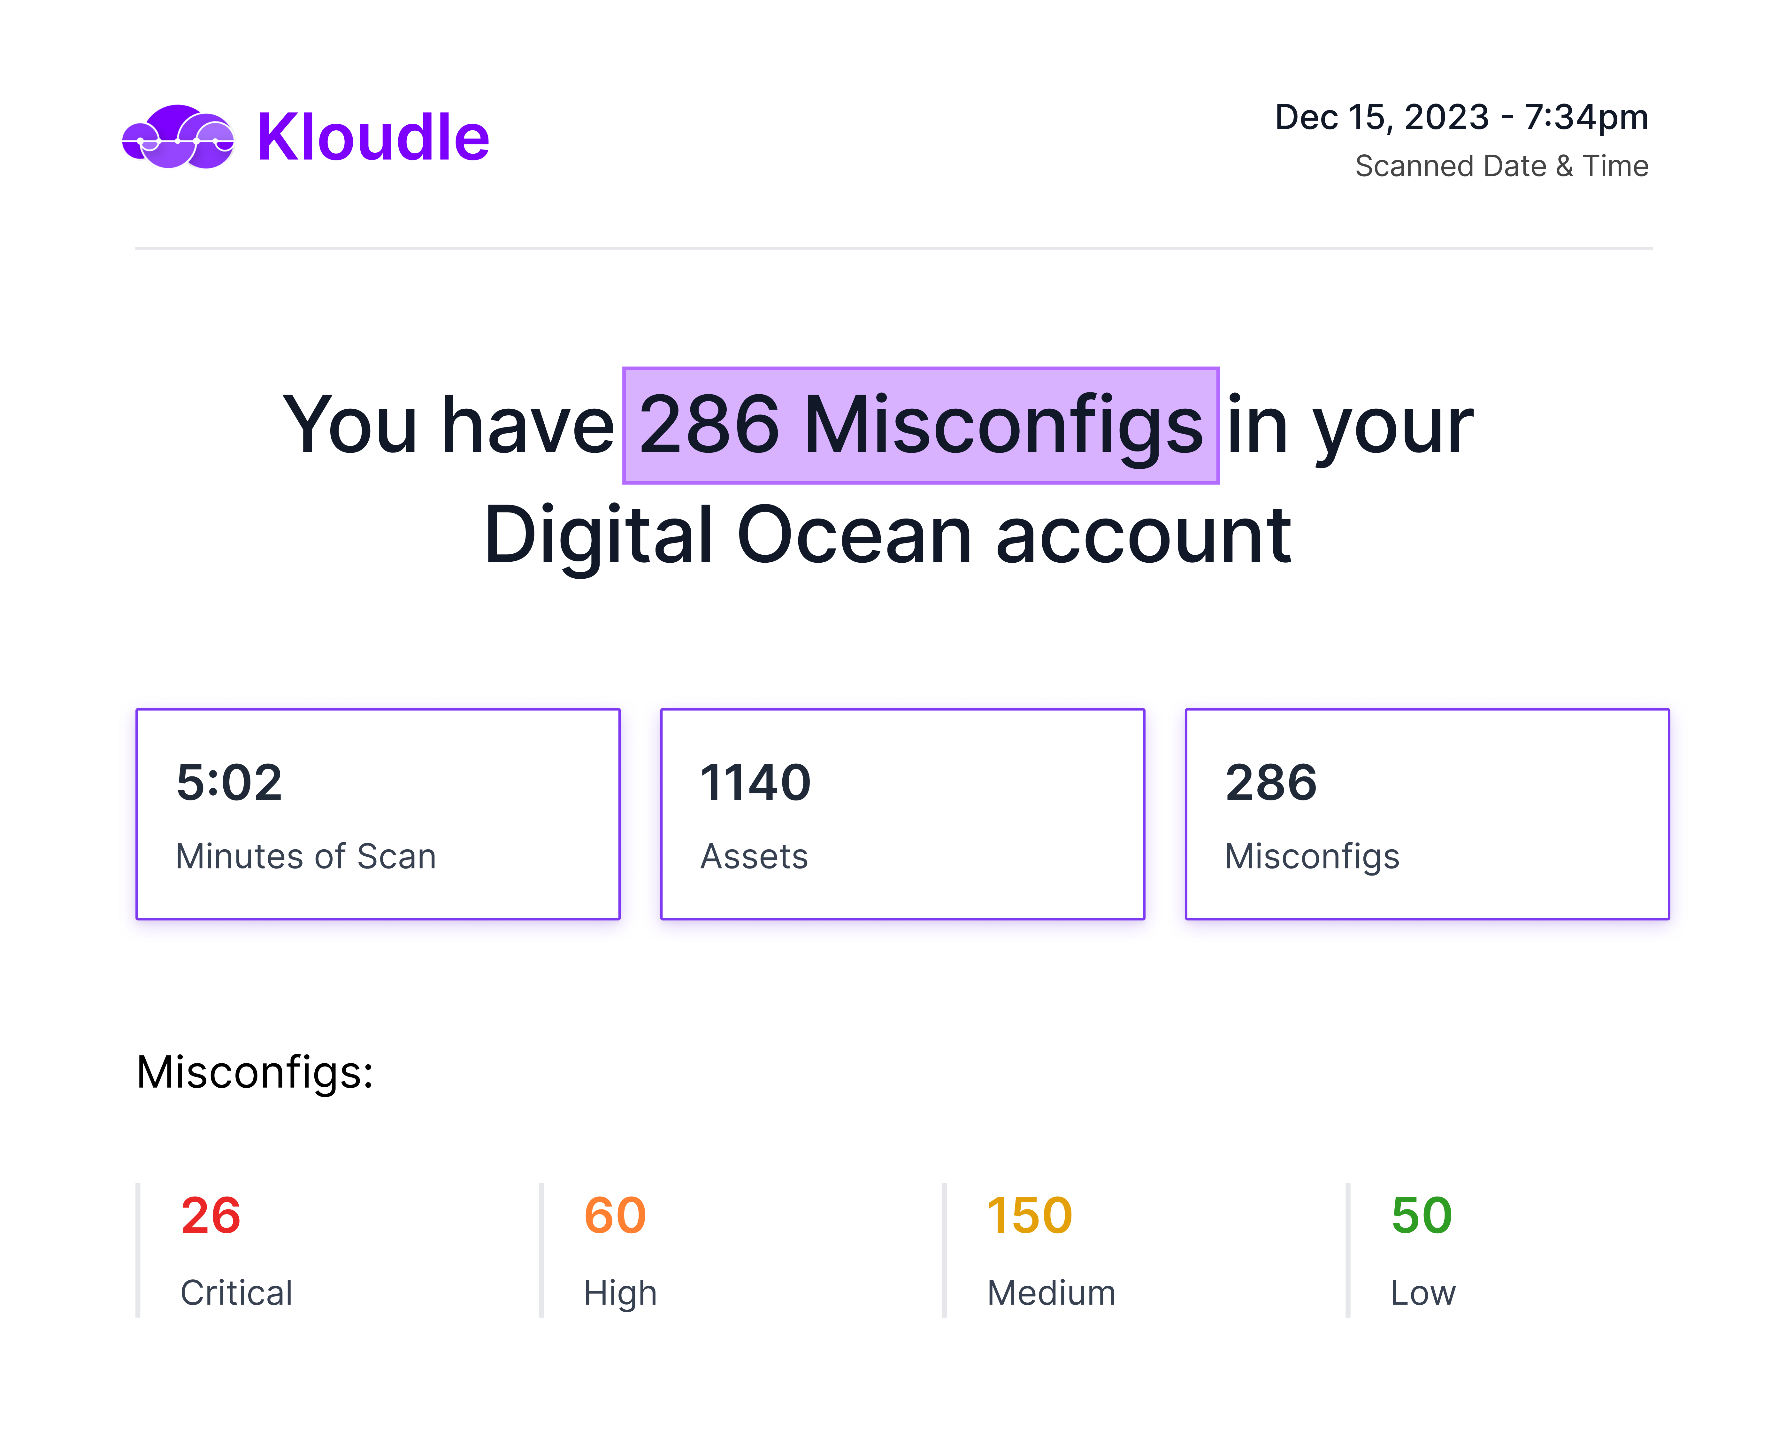Viewport: 1771px width, 1434px height.
Task: Click the highlighted 286 Misconfigs headline text
Action: [x=921, y=425]
